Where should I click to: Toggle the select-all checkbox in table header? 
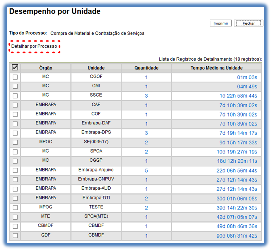pyautogui.click(x=15, y=68)
